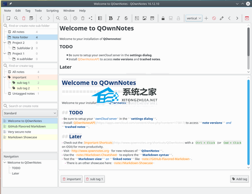Click the replace text in note icon
This screenshot has width=252, height=194.
click(x=65, y=18)
